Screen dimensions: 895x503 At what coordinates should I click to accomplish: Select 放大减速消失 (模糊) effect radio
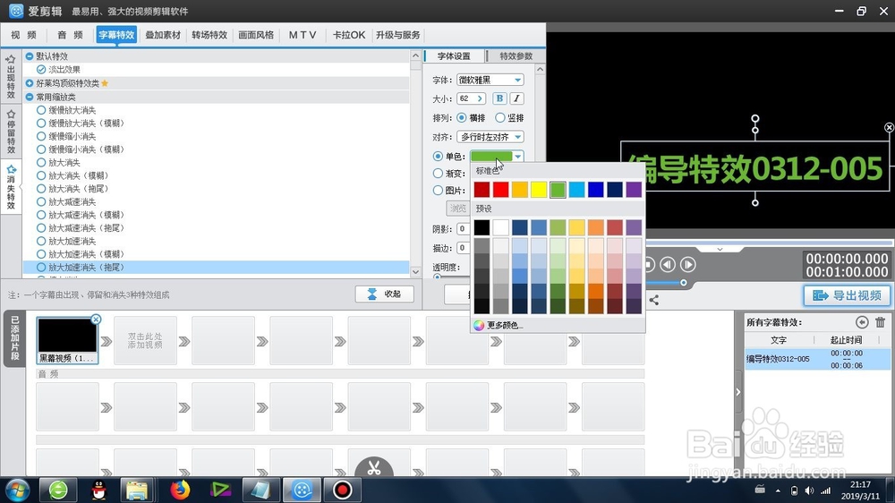coord(41,215)
